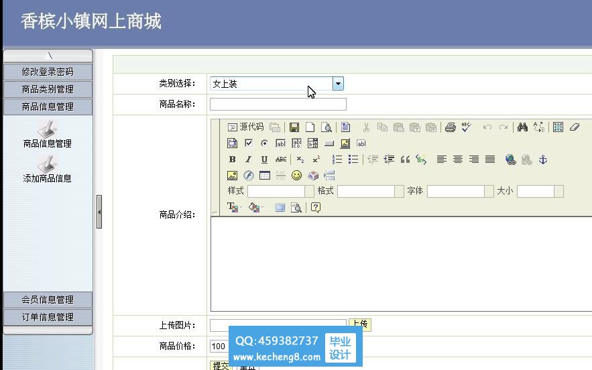Insert a hidden field form element
The width and height of the screenshot is (592, 370).
(361, 143)
